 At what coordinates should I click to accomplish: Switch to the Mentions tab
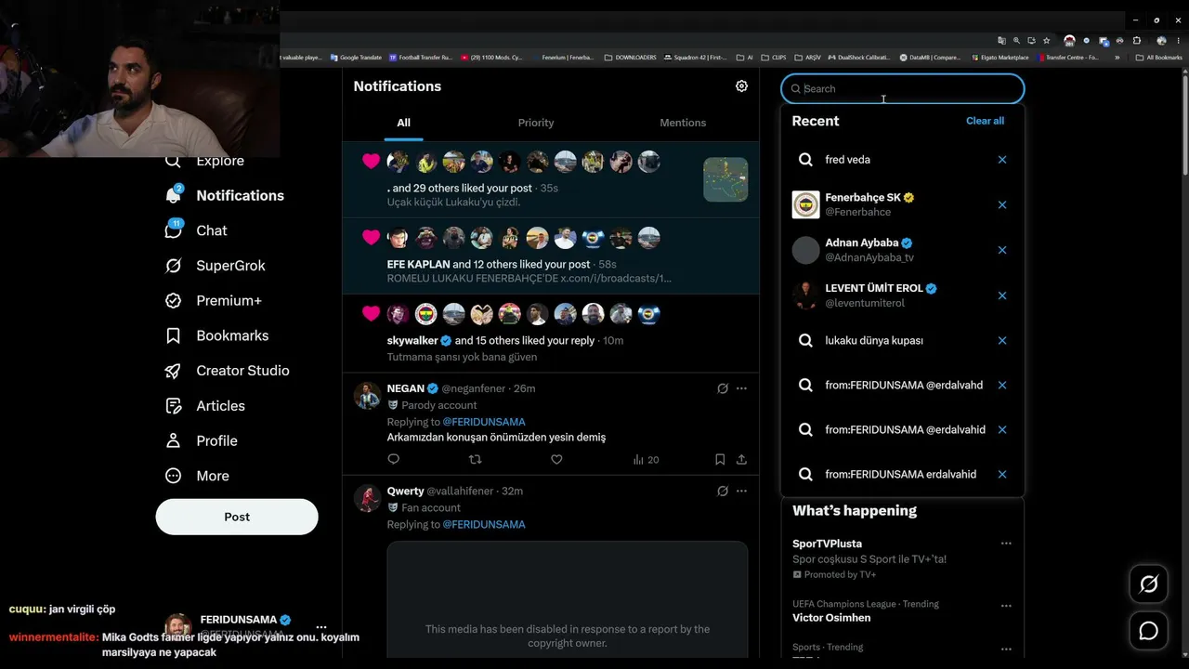coord(683,123)
